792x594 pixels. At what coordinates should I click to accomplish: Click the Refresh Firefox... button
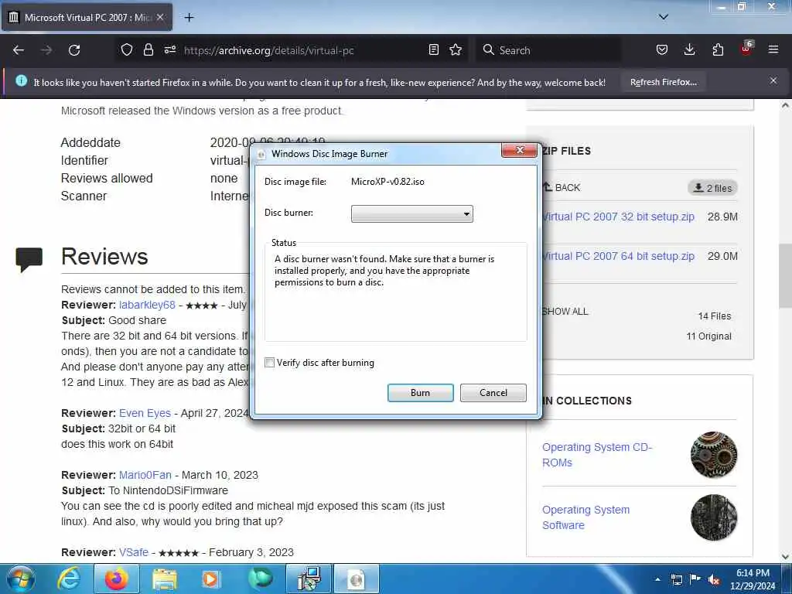pos(663,82)
